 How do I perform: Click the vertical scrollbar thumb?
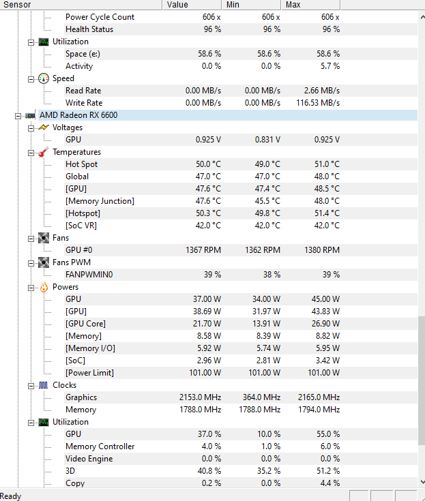422,380
